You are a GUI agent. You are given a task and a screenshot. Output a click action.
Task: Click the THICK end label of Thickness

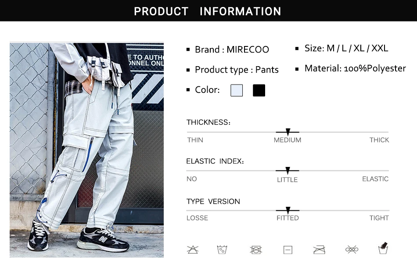[379, 140]
